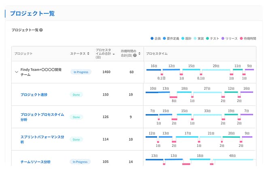
Task: Click Findy Team+〇〇〇〇開発チーム team name
Action: 41,72
